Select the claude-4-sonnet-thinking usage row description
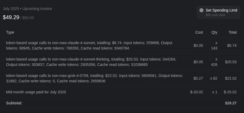This screenshot has width=244, height=113. [91, 62]
